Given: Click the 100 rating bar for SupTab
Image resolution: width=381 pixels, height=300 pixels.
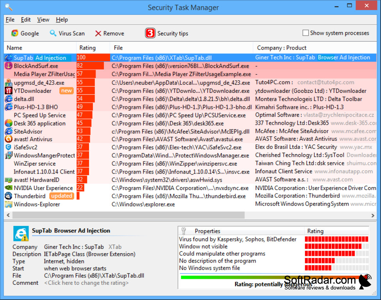Looking at the screenshot, I should pos(93,58).
